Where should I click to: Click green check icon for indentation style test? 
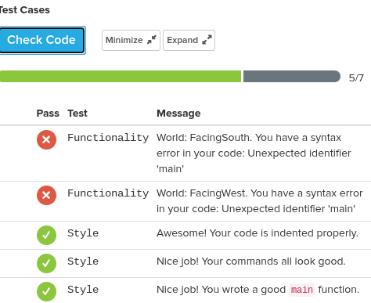[x=46, y=235]
